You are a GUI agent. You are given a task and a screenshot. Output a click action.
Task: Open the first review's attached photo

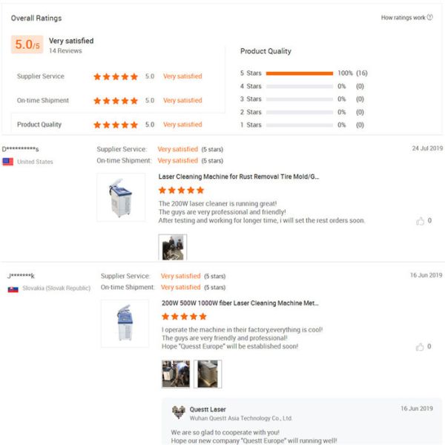click(x=173, y=247)
